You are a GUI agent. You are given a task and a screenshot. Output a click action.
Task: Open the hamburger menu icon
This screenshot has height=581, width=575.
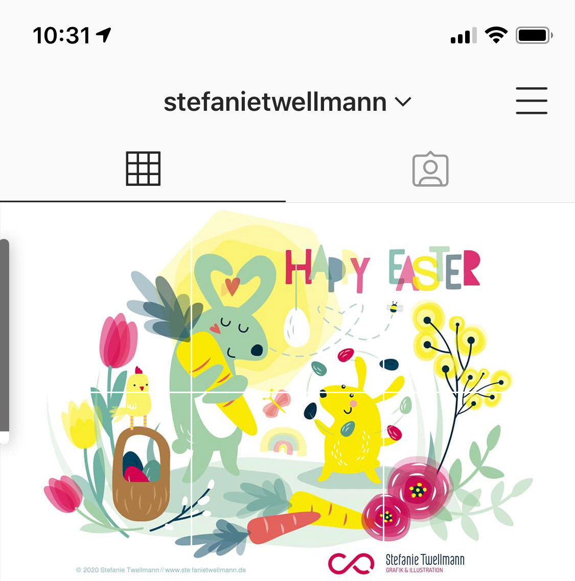point(531,101)
